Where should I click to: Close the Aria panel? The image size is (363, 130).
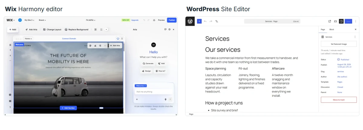coord(173,29)
